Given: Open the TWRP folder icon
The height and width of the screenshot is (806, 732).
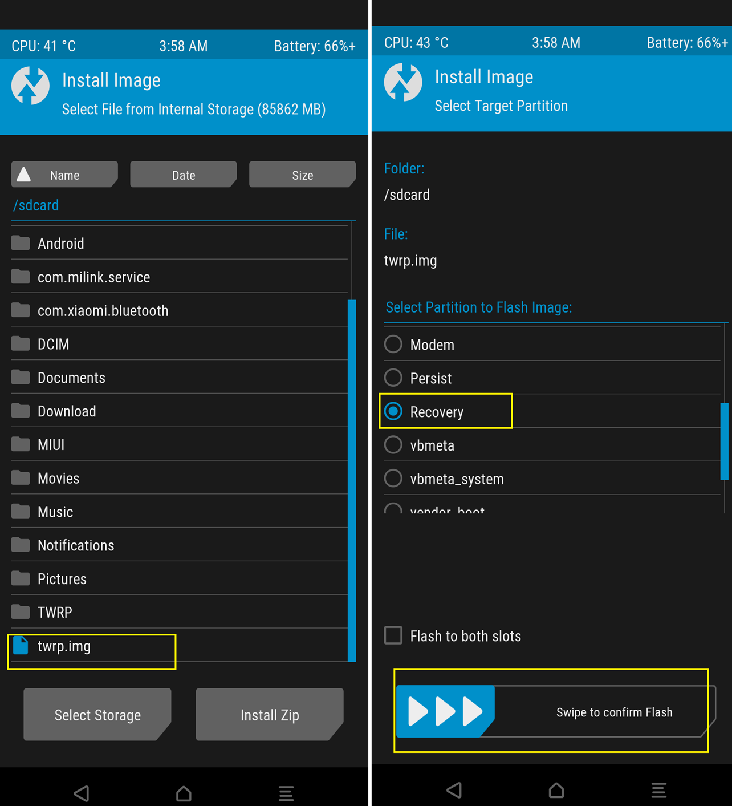Looking at the screenshot, I should pos(21,612).
